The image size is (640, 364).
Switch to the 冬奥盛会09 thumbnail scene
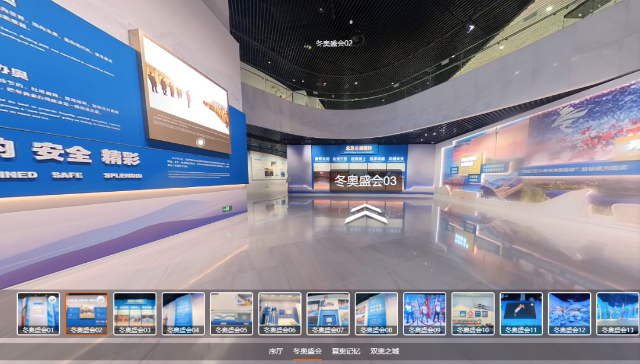point(425,313)
